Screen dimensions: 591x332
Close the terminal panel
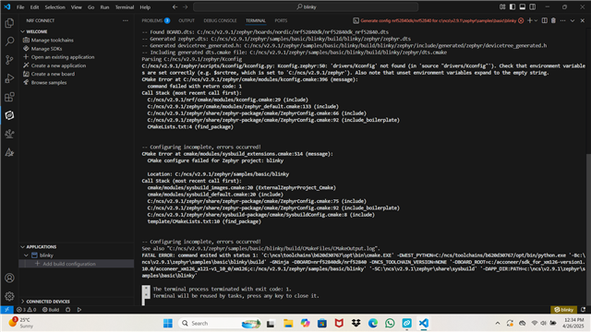pyautogui.click(x=583, y=20)
